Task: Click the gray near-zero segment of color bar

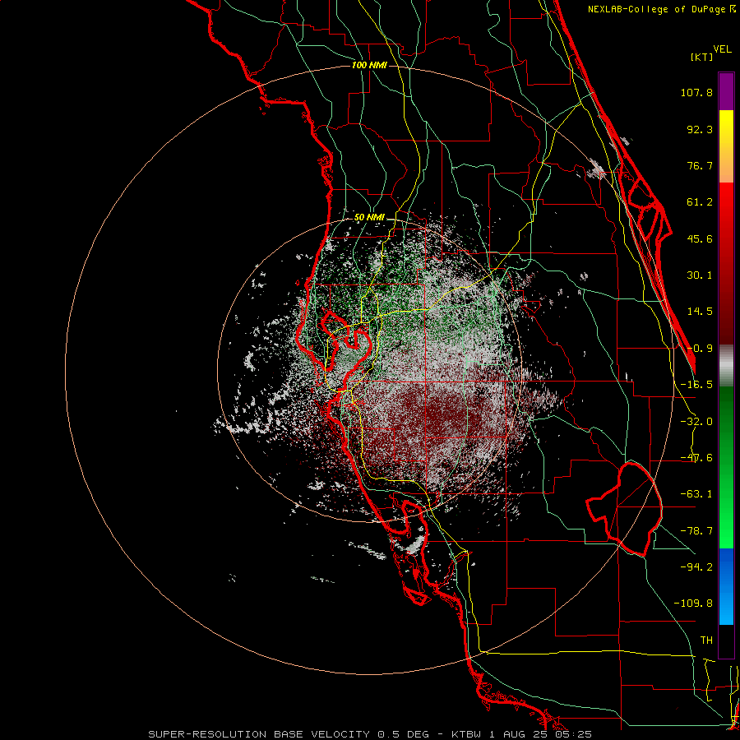Action: click(726, 366)
